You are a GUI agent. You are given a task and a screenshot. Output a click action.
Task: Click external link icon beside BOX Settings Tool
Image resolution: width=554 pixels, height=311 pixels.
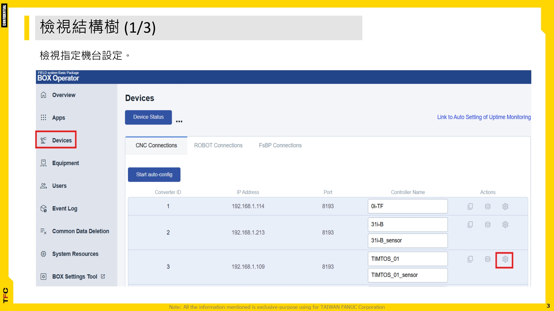[x=103, y=276]
